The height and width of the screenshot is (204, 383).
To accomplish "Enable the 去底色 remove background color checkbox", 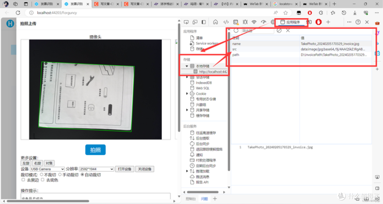I will click(x=43, y=180).
